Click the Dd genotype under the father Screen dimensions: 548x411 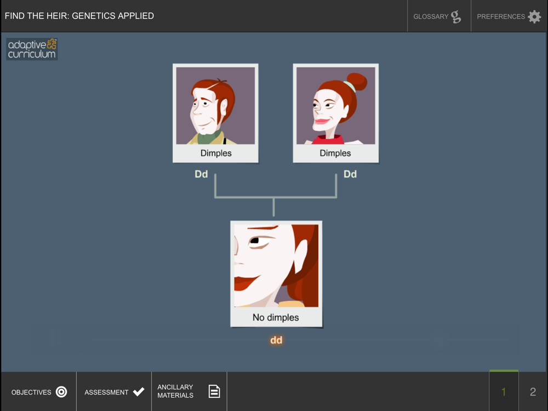click(201, 174)
